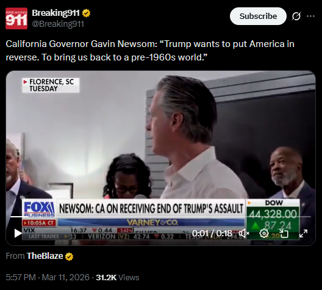
Task: View the 31.2K Views count
Action: (118, 277)
